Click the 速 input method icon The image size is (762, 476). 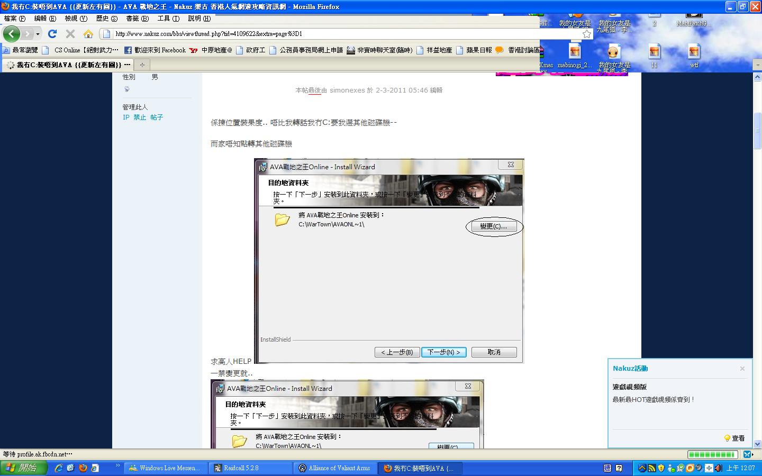[x=607, y=468]
